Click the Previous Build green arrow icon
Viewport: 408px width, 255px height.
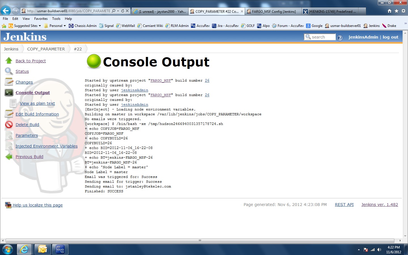9,156
